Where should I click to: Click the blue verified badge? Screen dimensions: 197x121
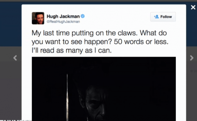(83, 16)
